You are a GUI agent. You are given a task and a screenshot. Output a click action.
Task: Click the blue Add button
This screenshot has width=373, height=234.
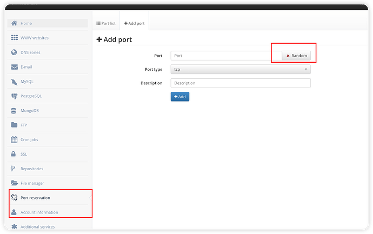pyautogui.click(x=180, y=97)
